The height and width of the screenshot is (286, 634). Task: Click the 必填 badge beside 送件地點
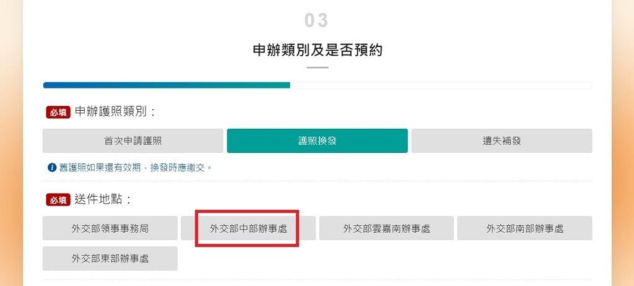point(58,200)
